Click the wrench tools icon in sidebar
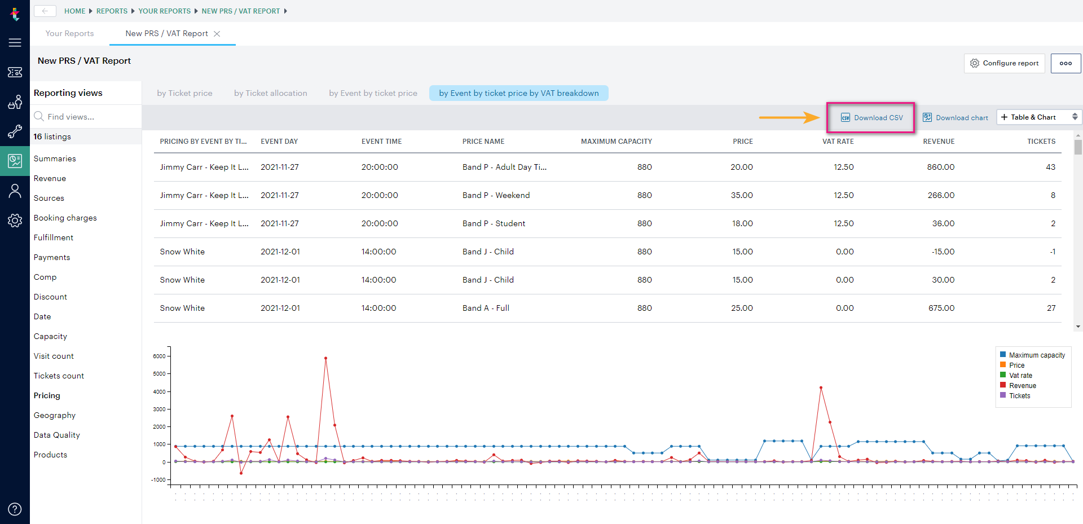1083x524 pixels. coord(15,131)
